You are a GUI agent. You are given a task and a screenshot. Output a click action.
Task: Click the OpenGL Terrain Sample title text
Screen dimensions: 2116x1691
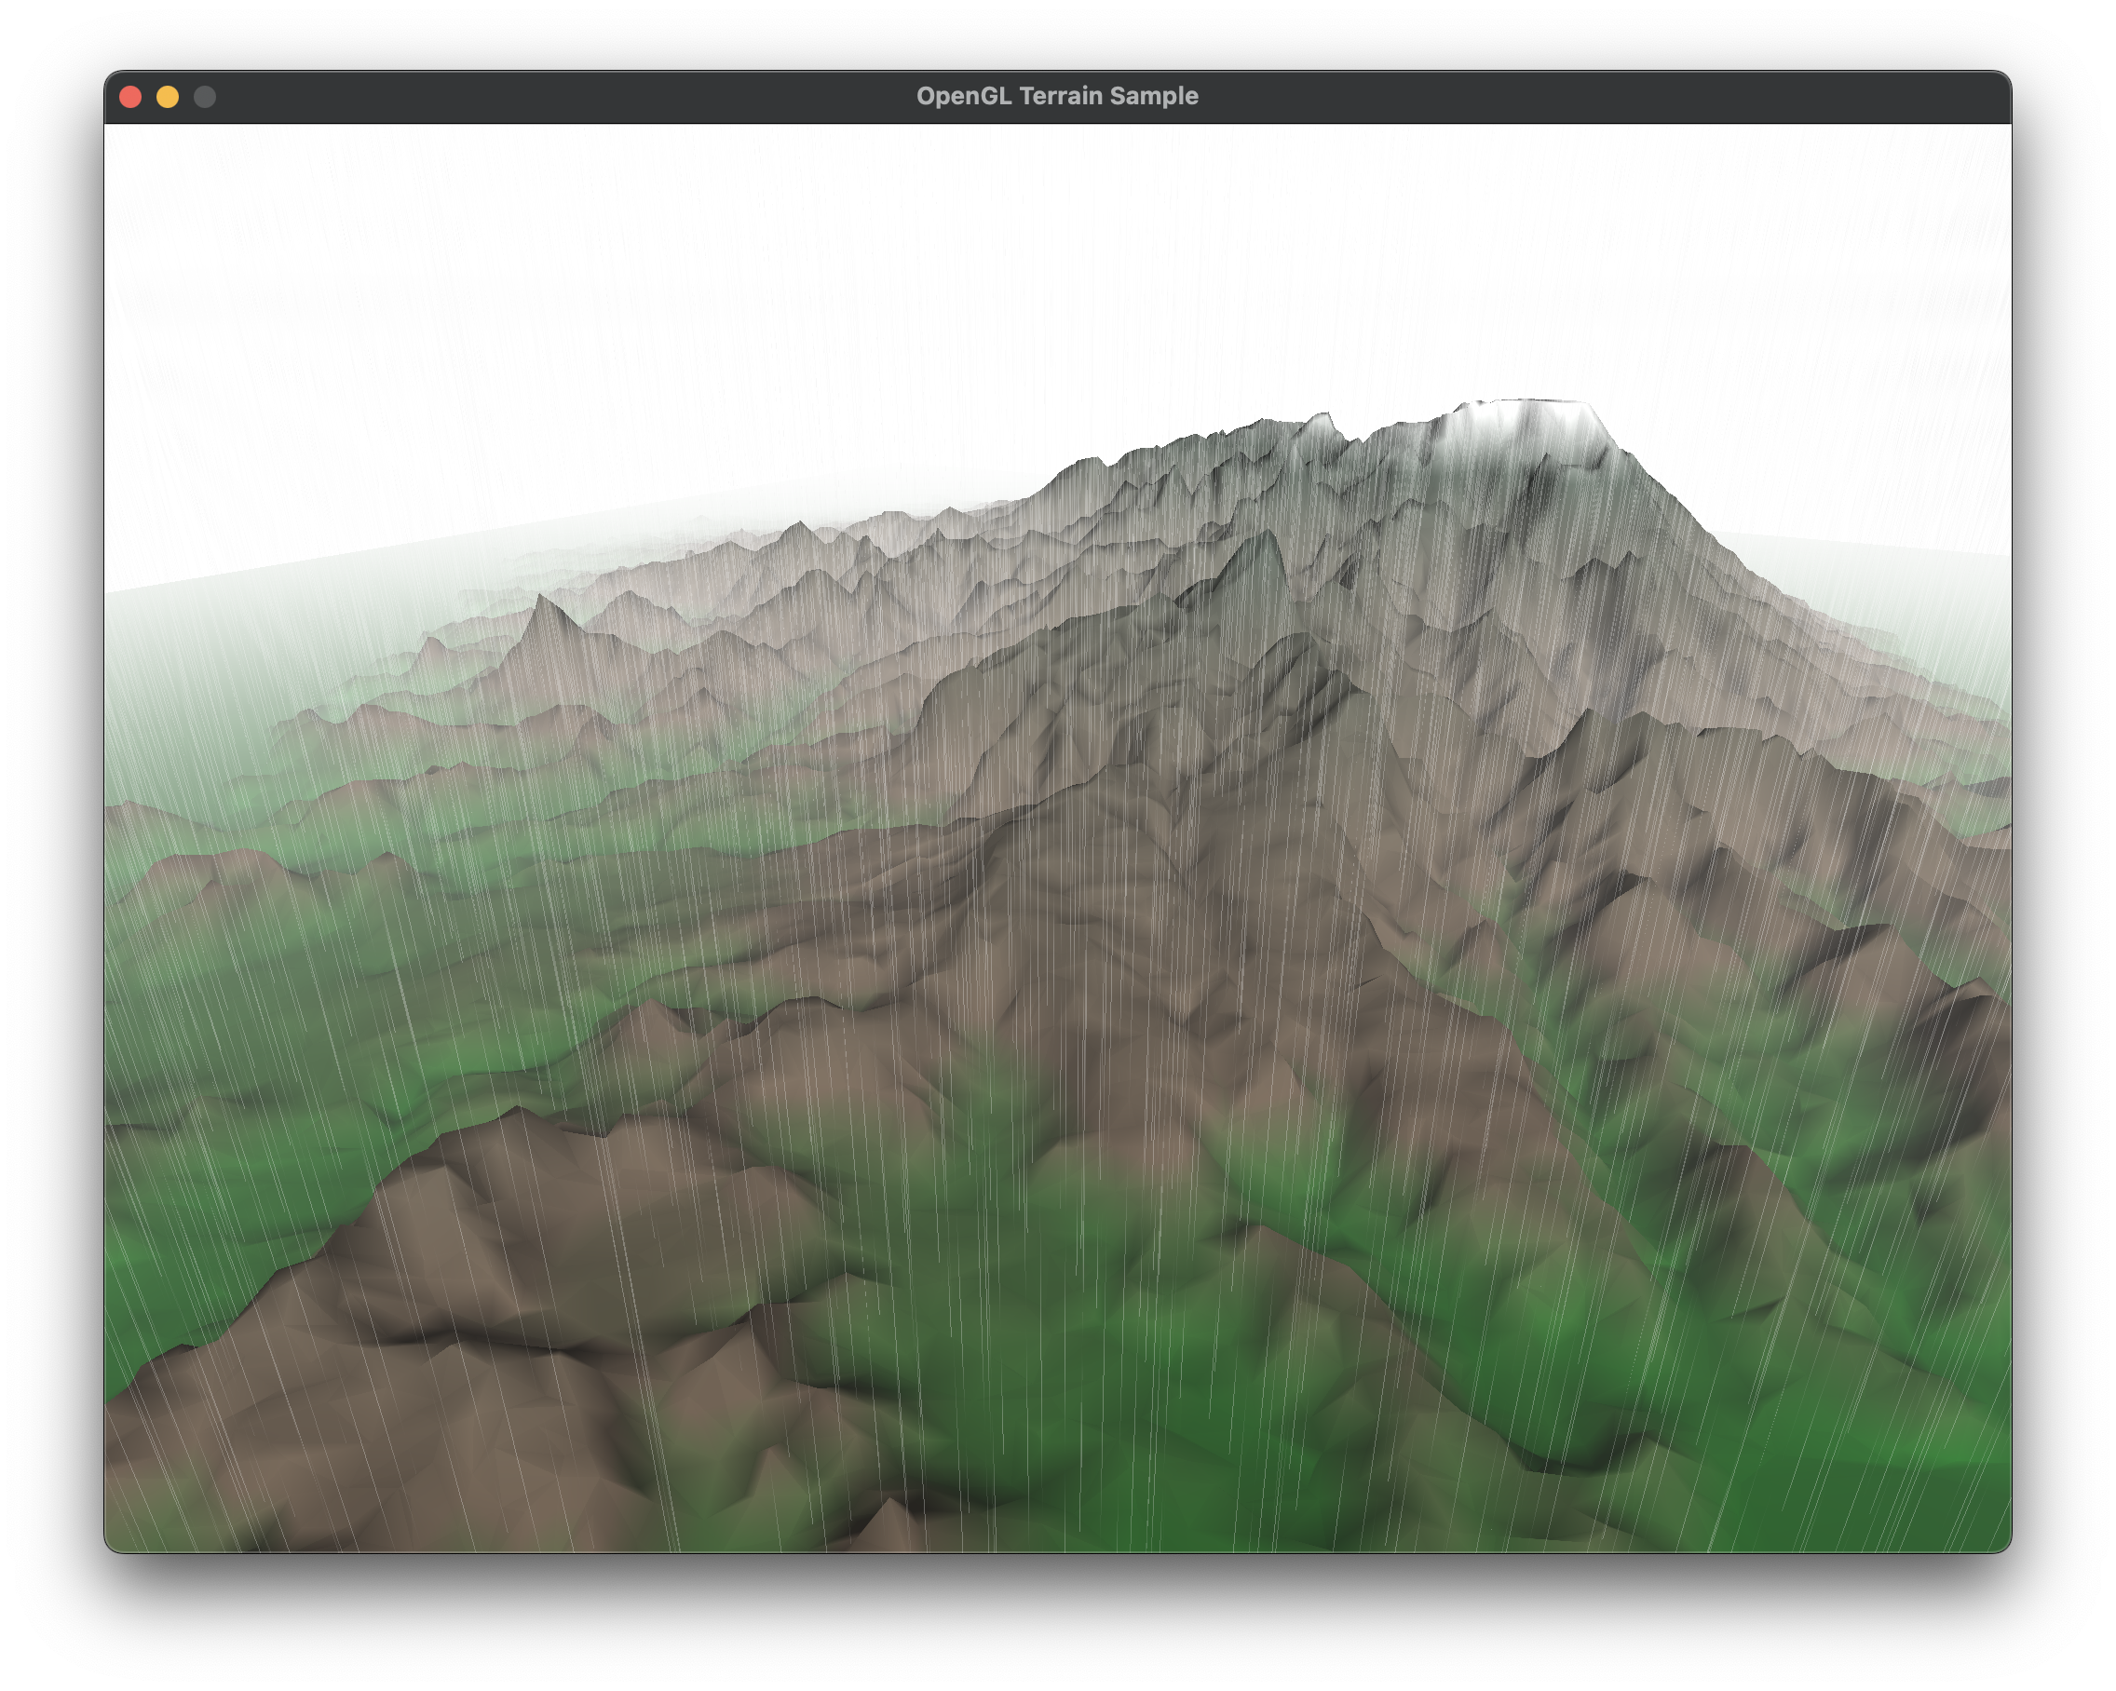point(1057,95)
